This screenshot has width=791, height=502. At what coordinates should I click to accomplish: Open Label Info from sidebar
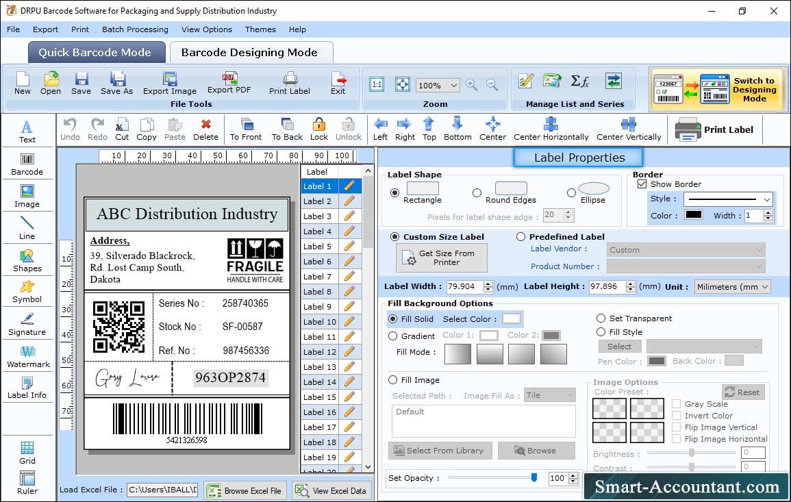[x=27, y=388]
